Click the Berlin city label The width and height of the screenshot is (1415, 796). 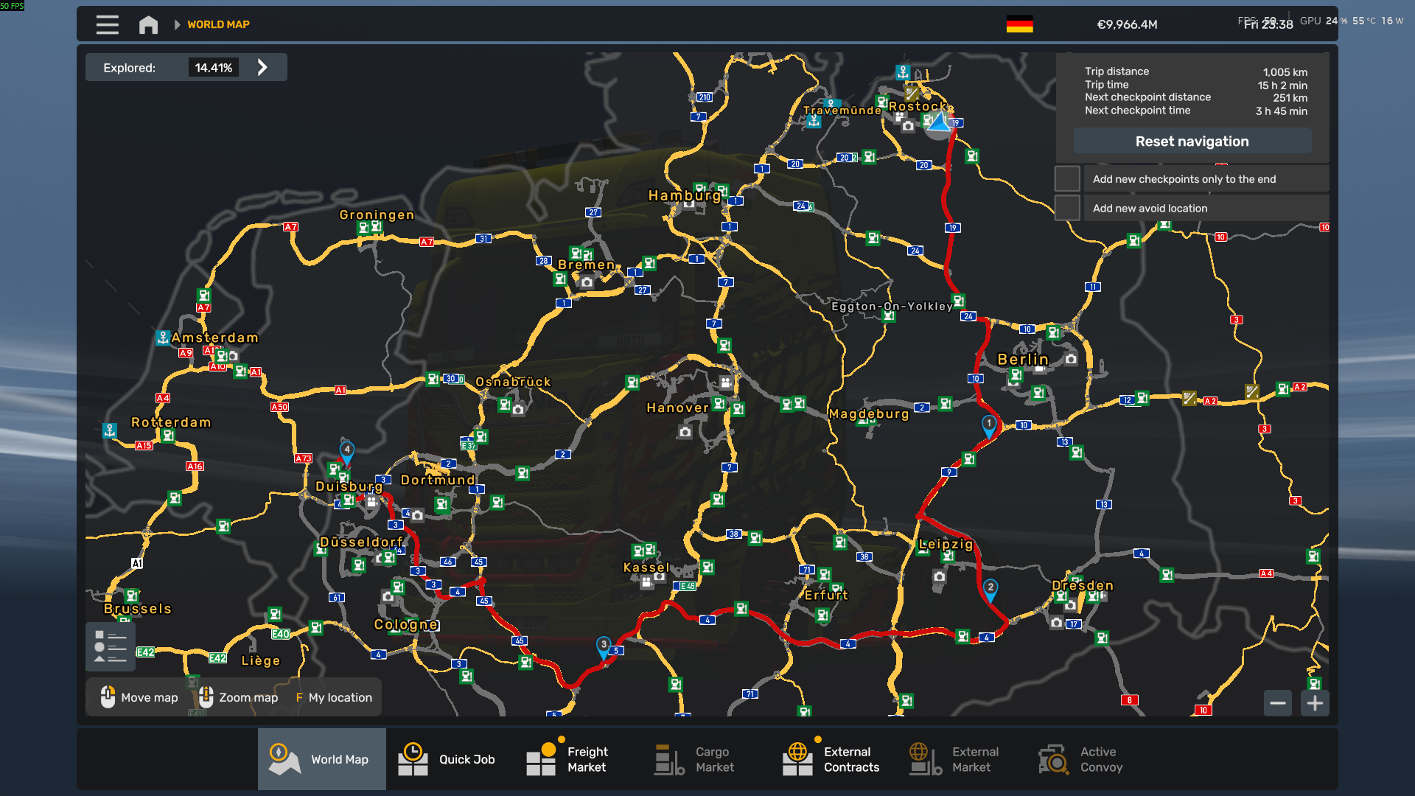pos(1023,359)
